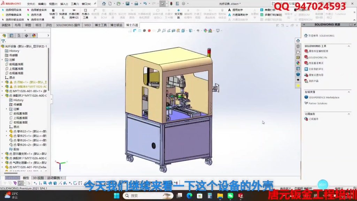Open Options with the gear icon in the top toolbar
The height and width of the screenshot is (201, 357).
coord(183,3)
